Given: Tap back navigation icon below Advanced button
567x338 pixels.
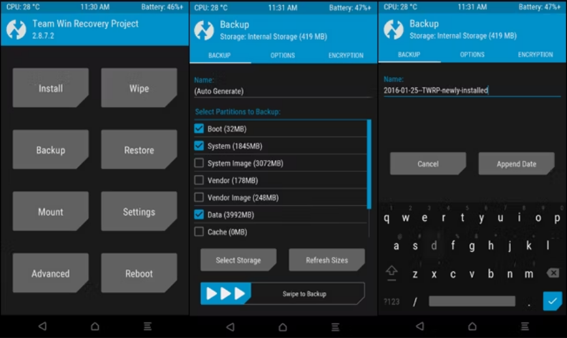Looking at the screenshot, I should (x=42, y=326).
